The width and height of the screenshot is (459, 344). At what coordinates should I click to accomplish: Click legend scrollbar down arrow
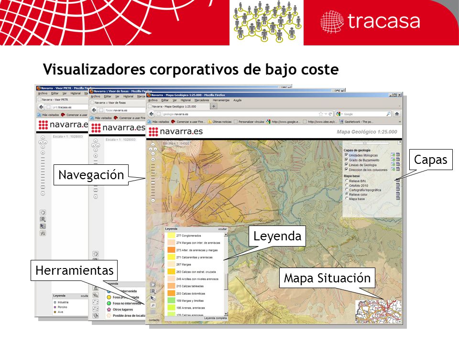[226, 313]
